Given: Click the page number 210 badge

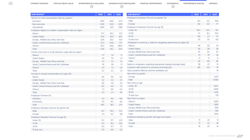Looking at the screenshot, I should click(x=240, y=136).
